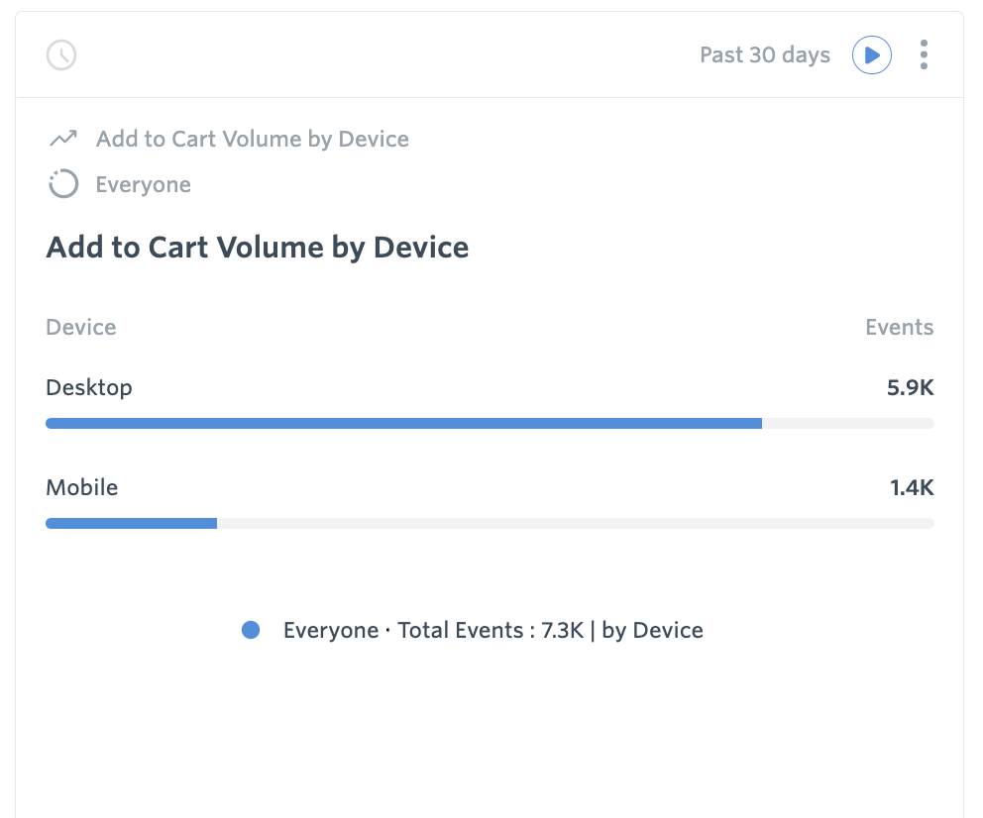Image resolution: width=983 pixels, height=818 pixels.
Task: Click the Total Events legend text
Action: [x=492, y=630]
